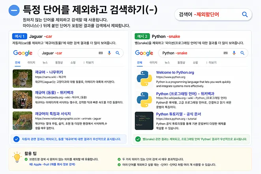The height and width of the screenshot is (174, 261).
Task: Click the Google logo in the Jaguar example
Action: click(x=23, y=53)
